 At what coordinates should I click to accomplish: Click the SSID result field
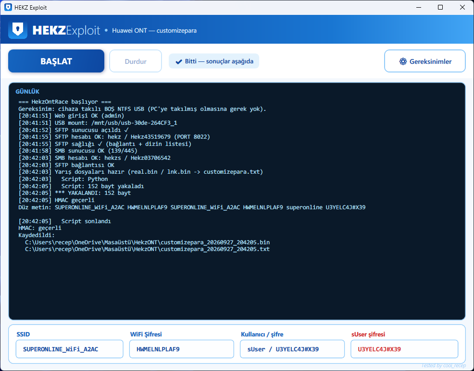pos(70,349)
